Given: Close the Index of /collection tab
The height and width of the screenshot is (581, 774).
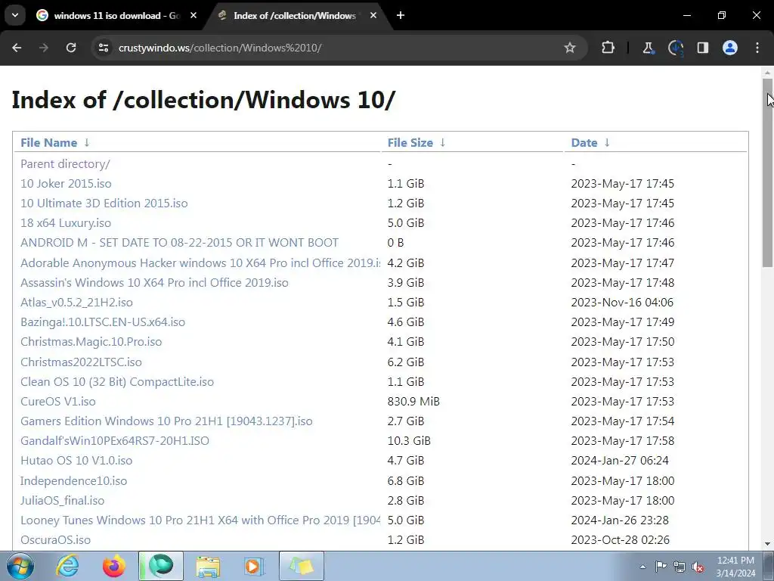Looking at the screenshot, I should coord(373,15).
